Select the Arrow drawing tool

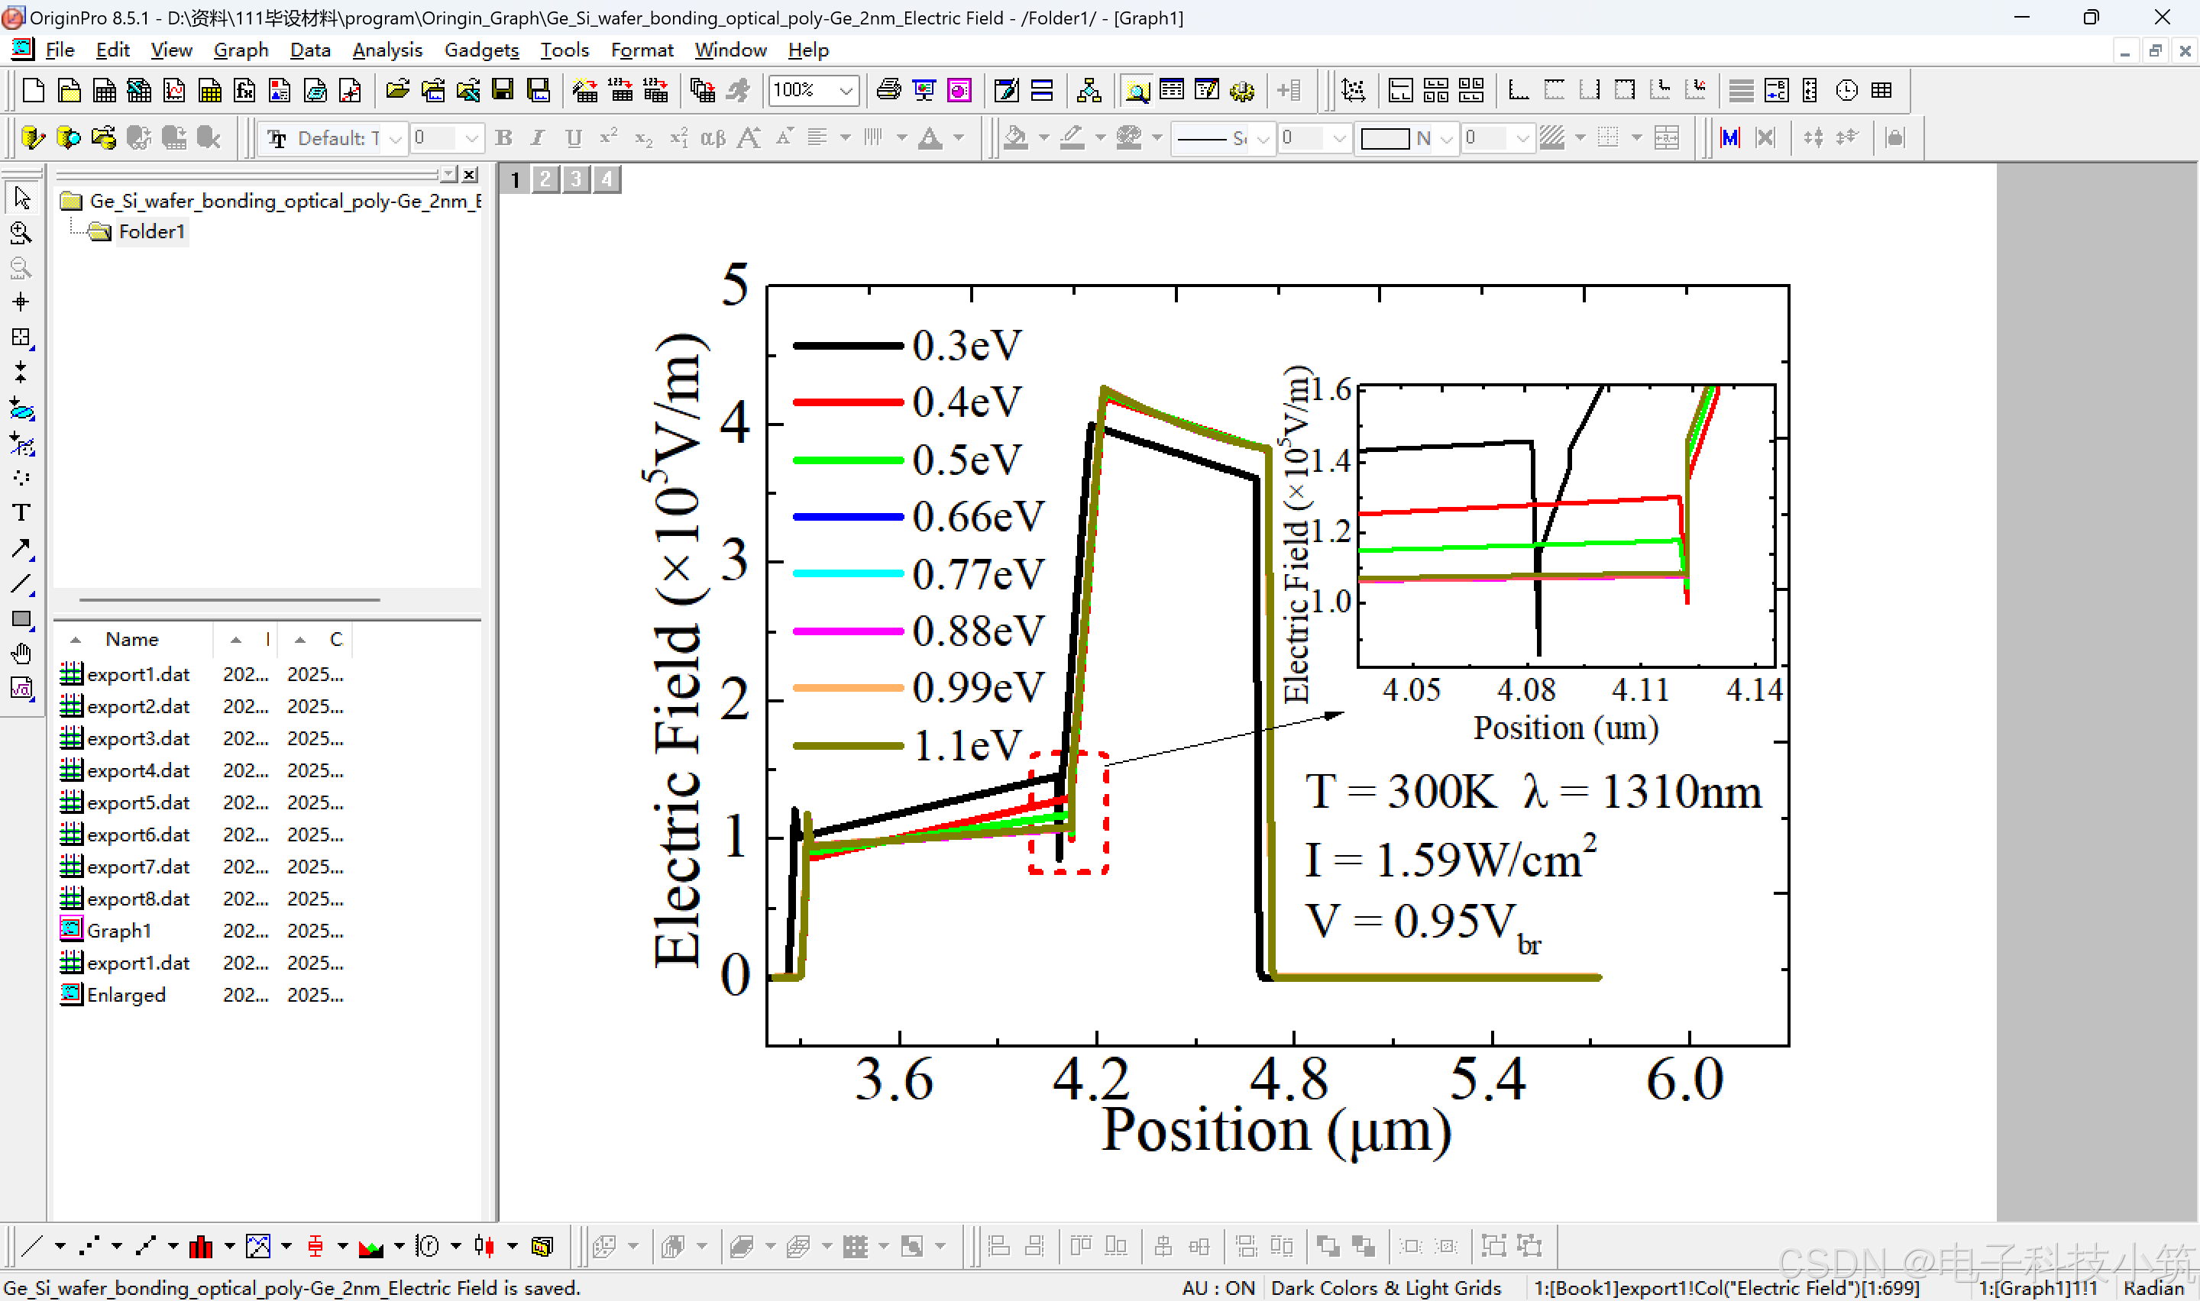point(21,549)
